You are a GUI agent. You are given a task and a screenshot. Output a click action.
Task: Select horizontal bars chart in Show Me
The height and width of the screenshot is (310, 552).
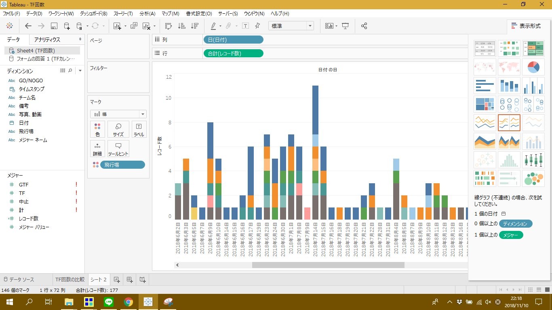[485, 86]
